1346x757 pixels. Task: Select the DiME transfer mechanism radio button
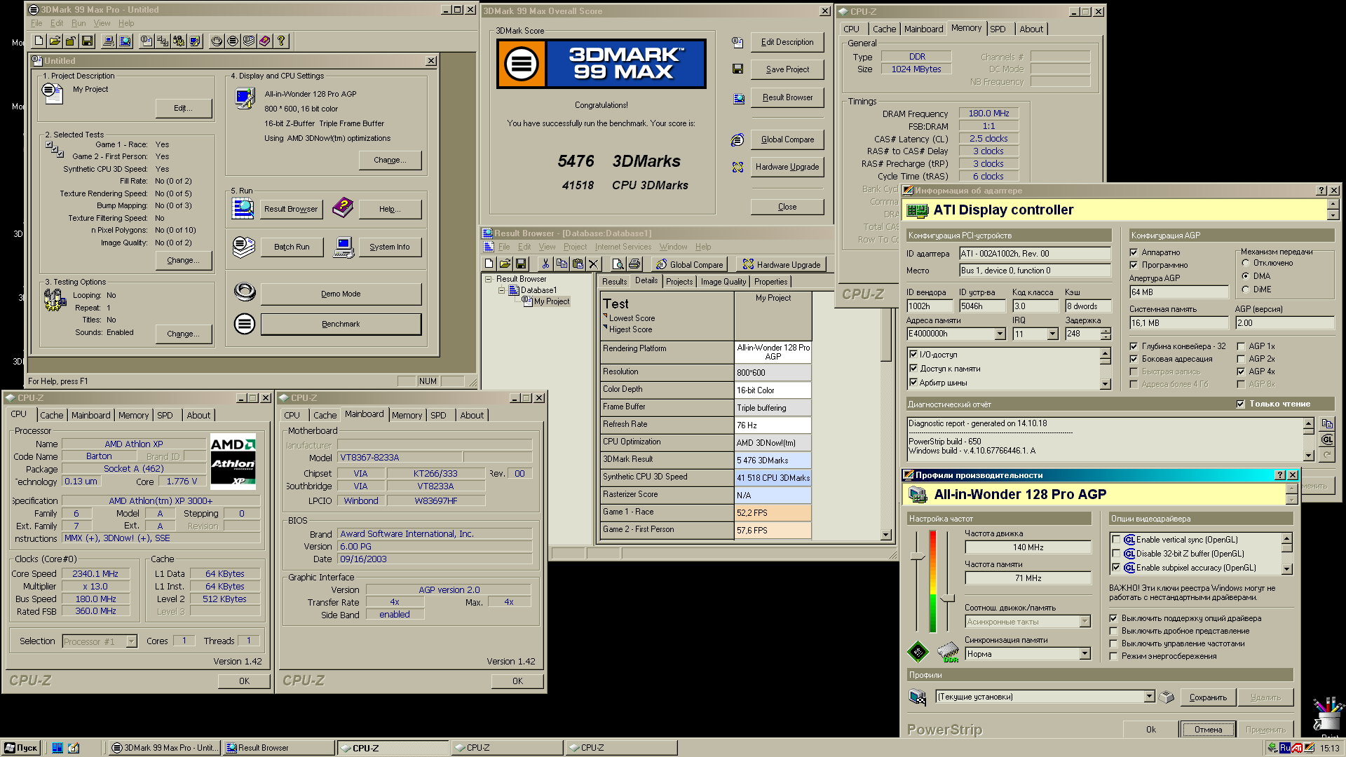tap(1246, 289)
